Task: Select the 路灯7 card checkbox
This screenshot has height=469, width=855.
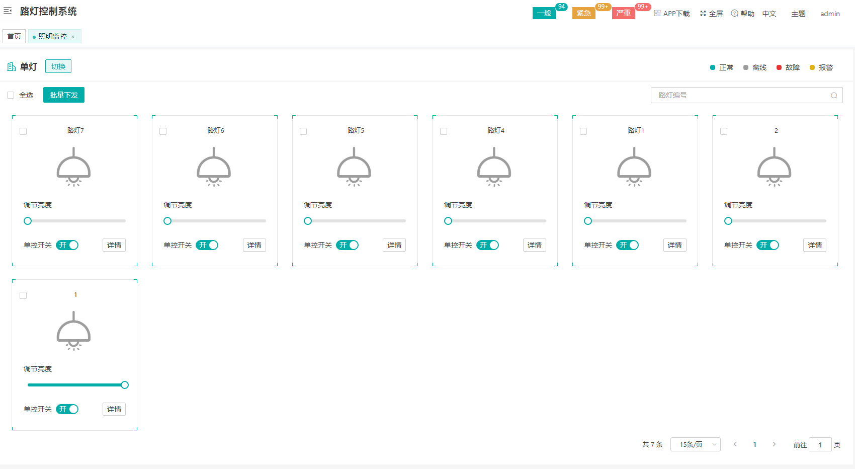Action: tap(23, 131)
